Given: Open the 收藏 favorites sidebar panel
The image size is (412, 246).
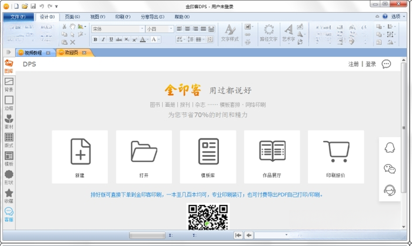Looking at the screenshot, I should [x=9, y=196].
